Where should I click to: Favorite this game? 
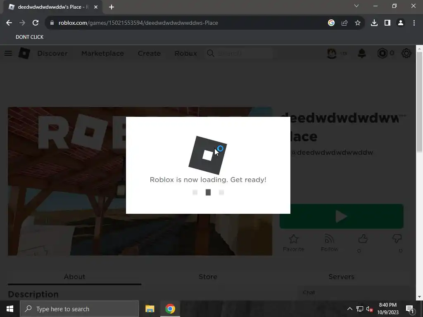click(294, 243)
